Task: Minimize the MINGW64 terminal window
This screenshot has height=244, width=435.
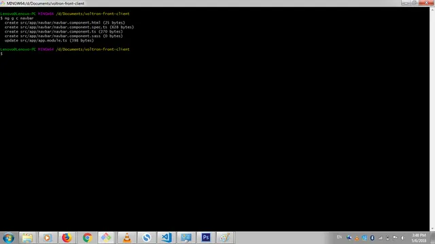Action: [x=405, y=3]
